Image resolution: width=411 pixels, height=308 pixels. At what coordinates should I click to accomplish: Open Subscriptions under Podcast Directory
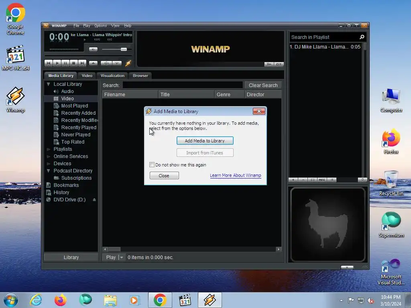pos(76,178)
